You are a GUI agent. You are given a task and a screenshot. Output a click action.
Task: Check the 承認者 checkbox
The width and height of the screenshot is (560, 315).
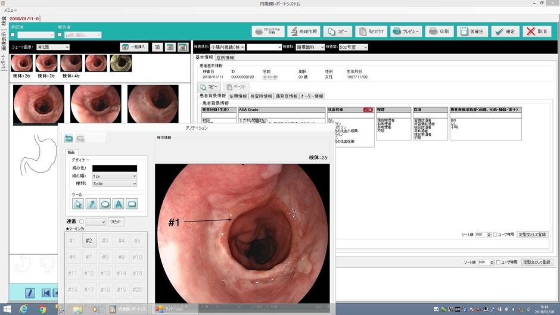pyautogui.click(x=13, y=35)
